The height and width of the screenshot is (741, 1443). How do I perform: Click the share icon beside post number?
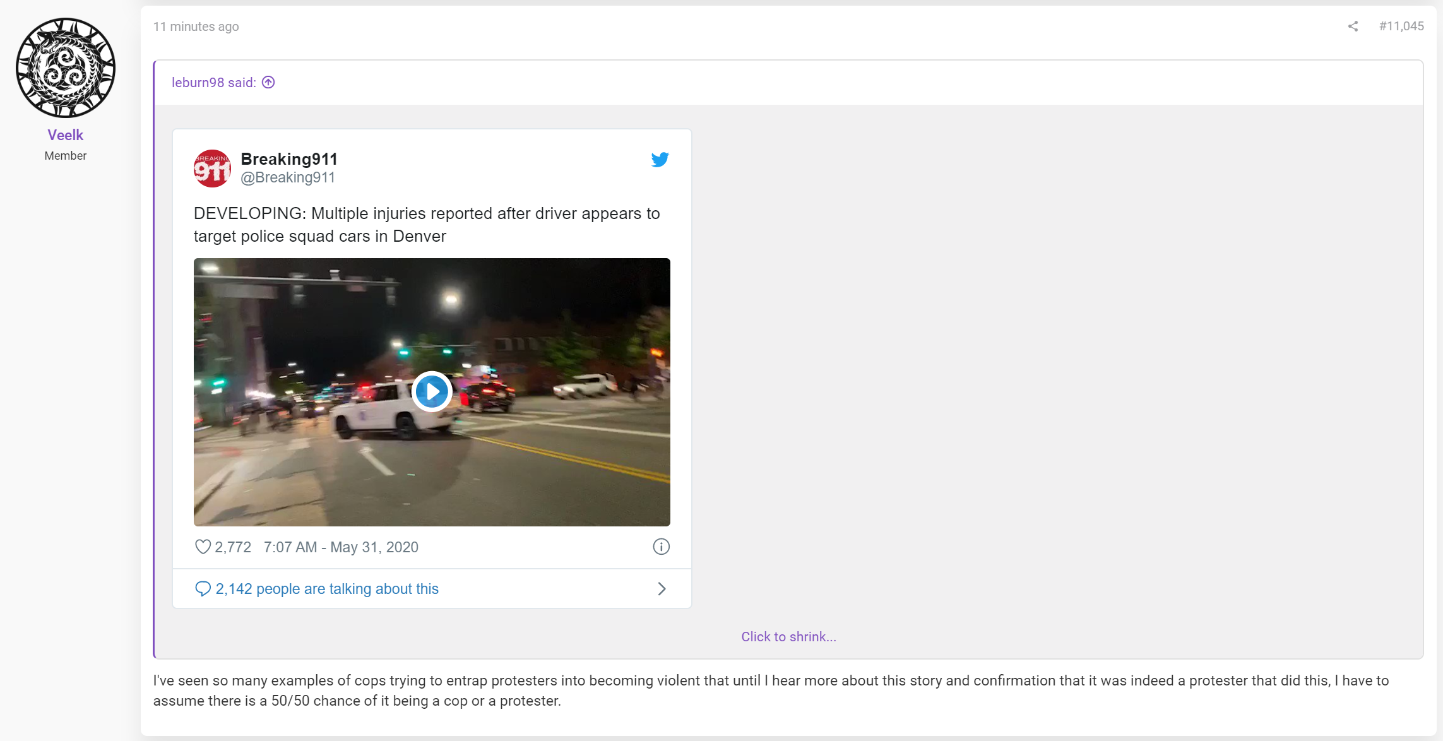click(x=1353, y=27)
